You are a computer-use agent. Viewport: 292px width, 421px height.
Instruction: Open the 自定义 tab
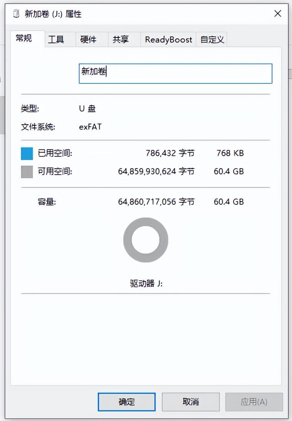pyautogui.click(x=212, y=40)
